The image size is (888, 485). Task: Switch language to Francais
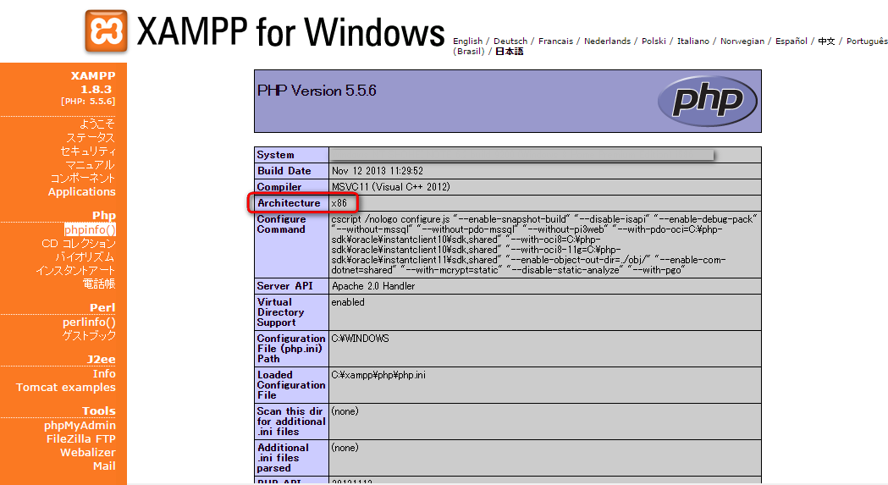pos(555,41)
